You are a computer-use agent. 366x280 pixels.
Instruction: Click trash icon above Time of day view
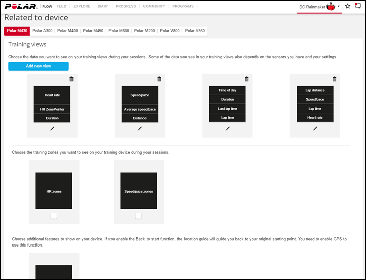click(247, 79)
